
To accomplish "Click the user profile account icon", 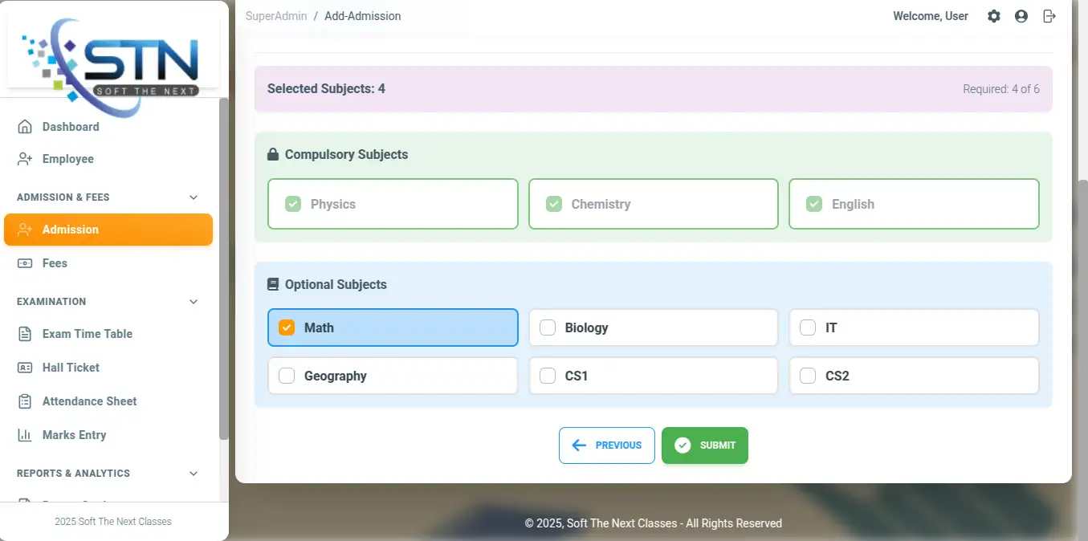I will tap(1021, 16).
